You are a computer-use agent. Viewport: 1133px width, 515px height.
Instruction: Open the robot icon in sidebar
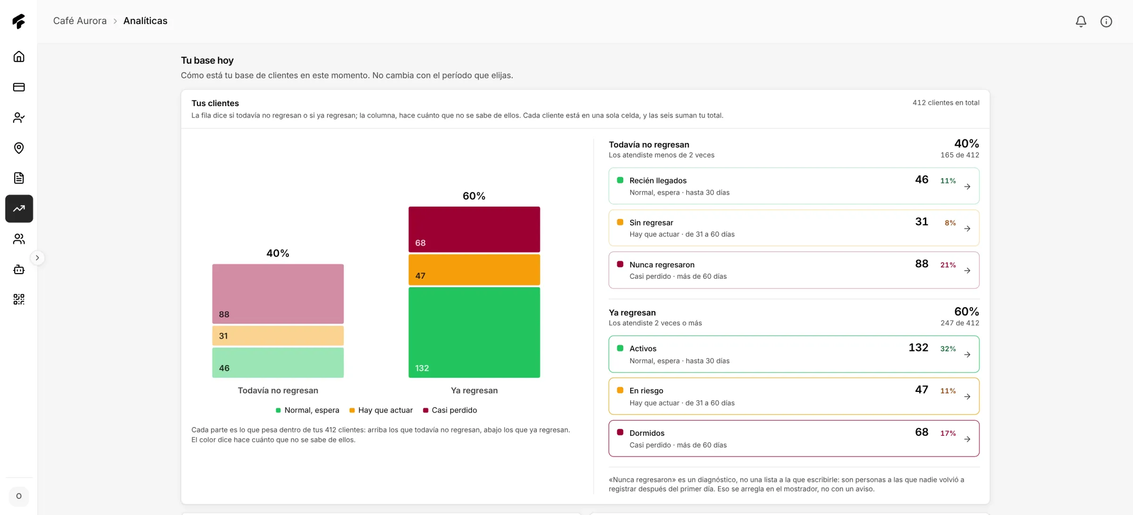(x=19, y=269)
